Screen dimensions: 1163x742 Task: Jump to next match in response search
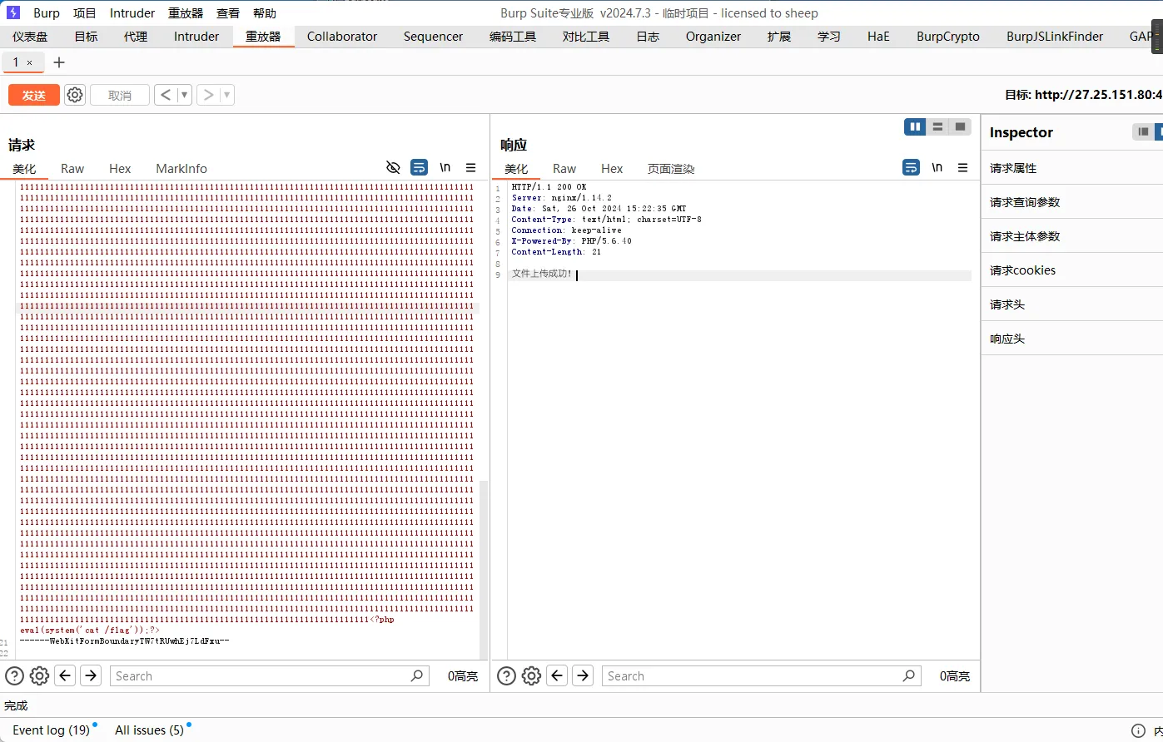[x=583, y=676]
